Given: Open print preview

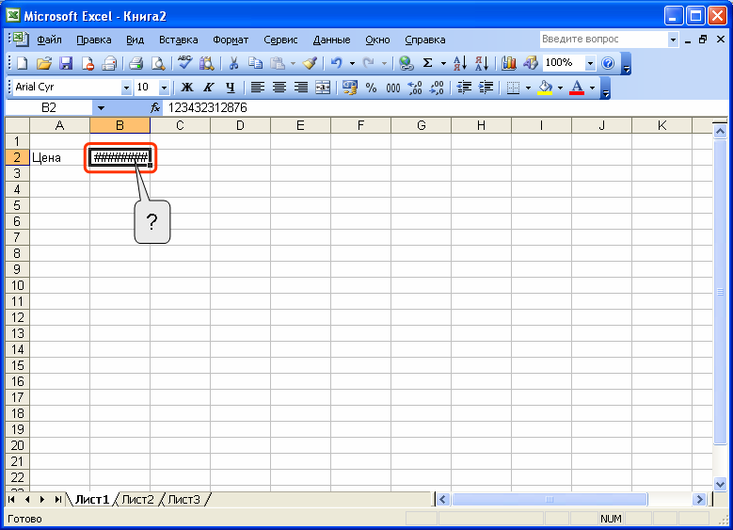Looking at the screenshot, I should point(158,63).
